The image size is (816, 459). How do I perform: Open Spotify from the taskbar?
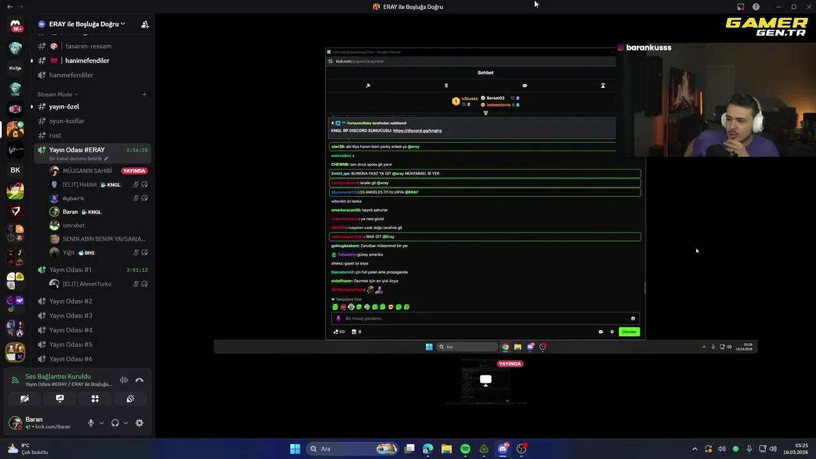click(465, 449)
